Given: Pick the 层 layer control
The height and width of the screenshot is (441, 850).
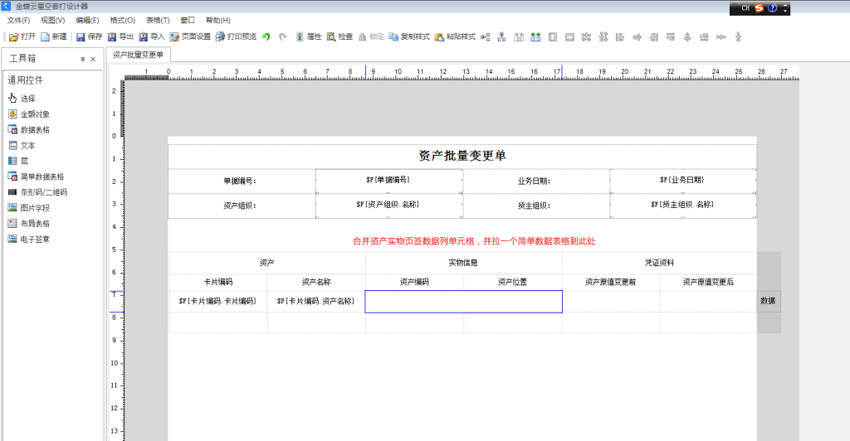Looking at the screenshot, I should tap(18, 161).
